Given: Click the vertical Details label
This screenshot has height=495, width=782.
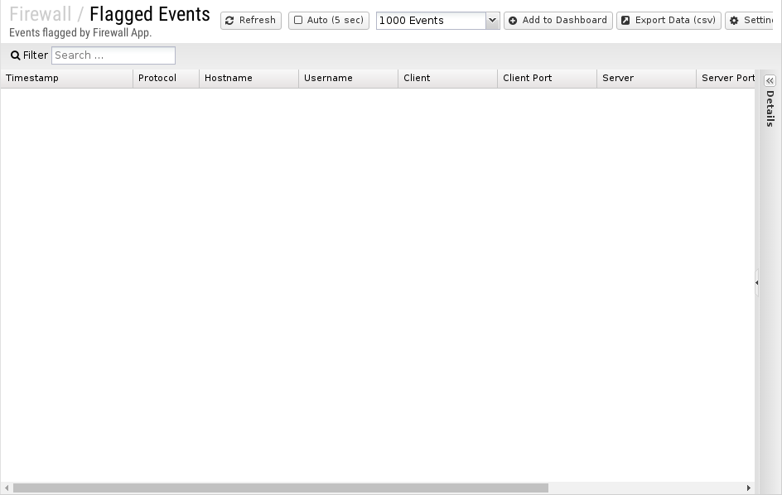Looking at the screenshot, I should pyautogui.click(x=770, y=108).
